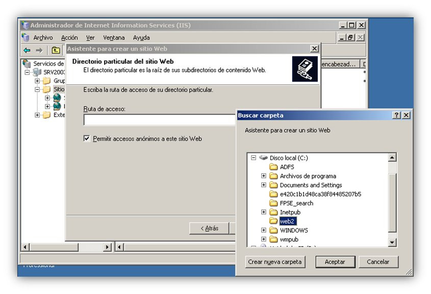Click the encabezad... column header
Screen dimensions: 431x294
tap(340, 64)
